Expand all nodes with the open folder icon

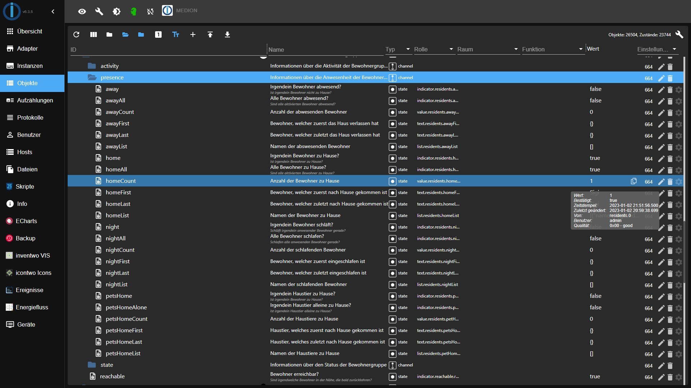[x=125, y=34]
